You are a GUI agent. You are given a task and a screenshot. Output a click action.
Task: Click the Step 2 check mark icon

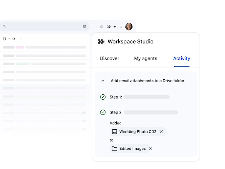pos(103,112)
